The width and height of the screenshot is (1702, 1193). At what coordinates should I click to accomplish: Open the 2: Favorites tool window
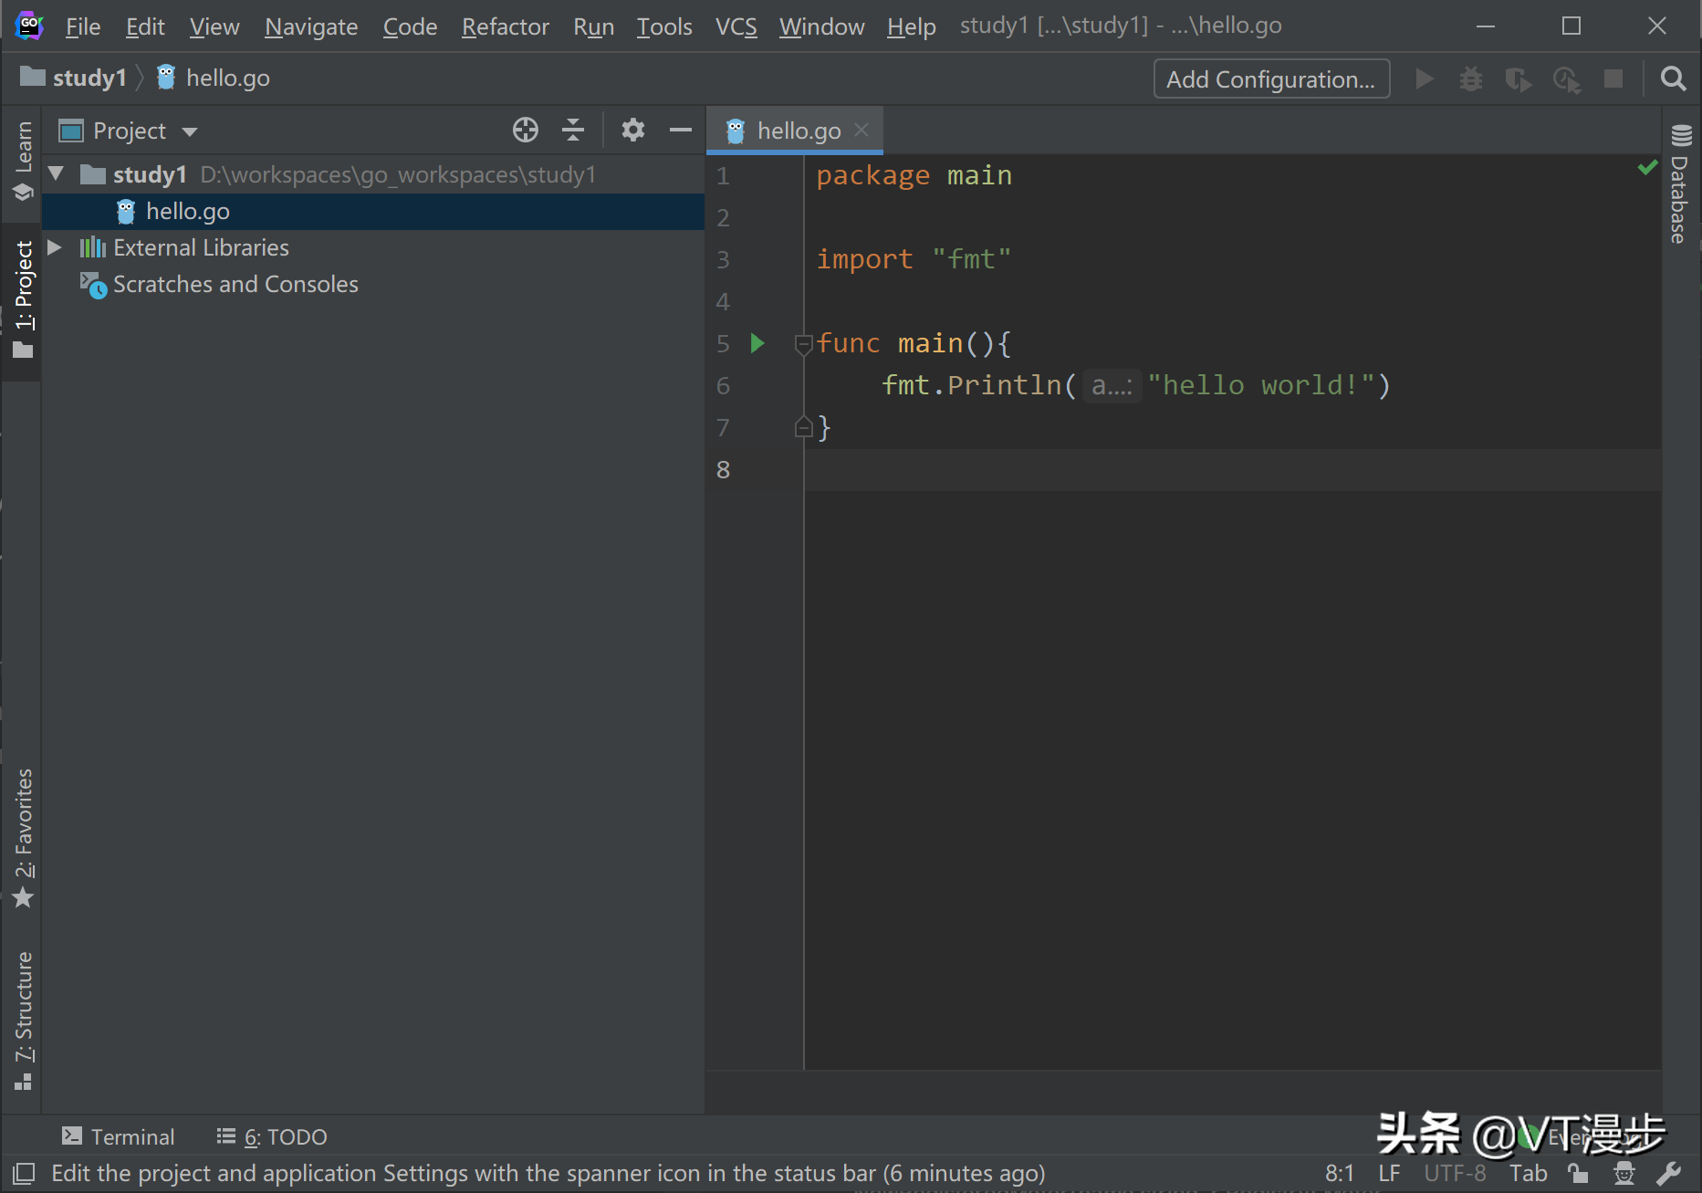[23, 838]
